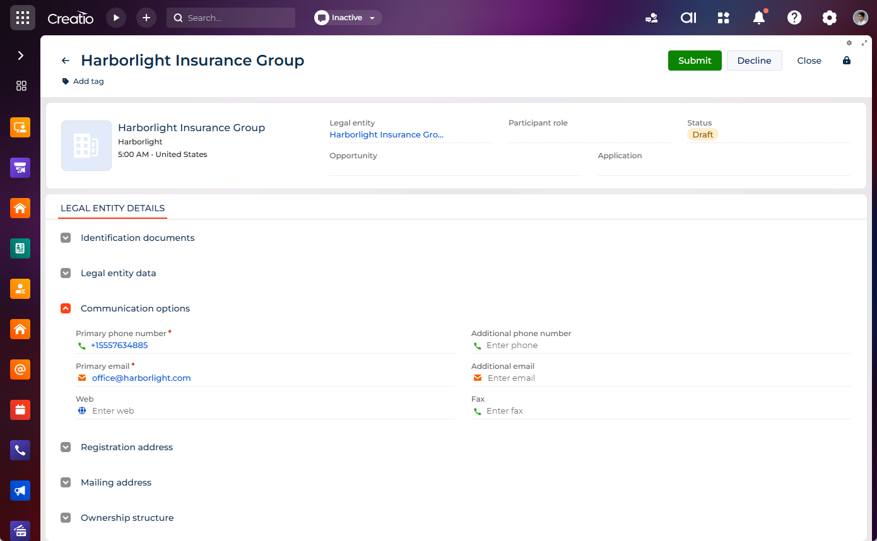
Task: Open the applications hub icon
Action: [x=724, y=18]
